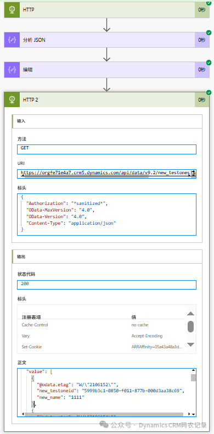Click the 状态代码 field showing 200
This screenshot has height=434, width=214.
point(106,285)
